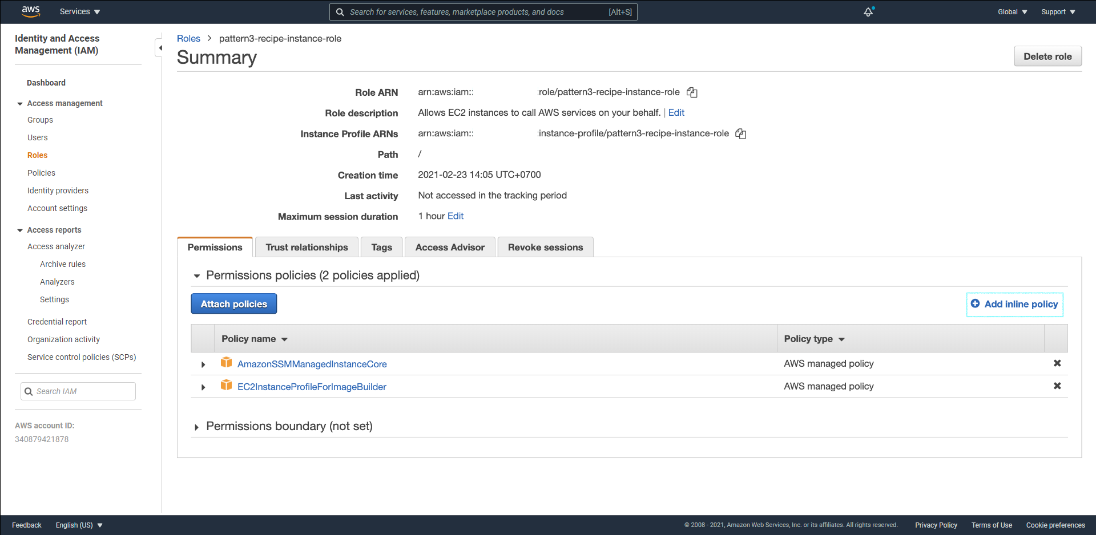
Task: Collapse the IAM sidebar with arrow handle
Action: pos(159,48)
